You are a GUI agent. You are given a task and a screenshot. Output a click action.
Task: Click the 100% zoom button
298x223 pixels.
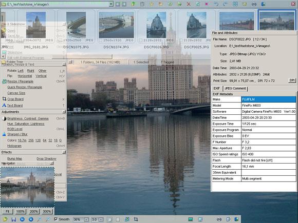pyautogui.click(x=21, y=211)
